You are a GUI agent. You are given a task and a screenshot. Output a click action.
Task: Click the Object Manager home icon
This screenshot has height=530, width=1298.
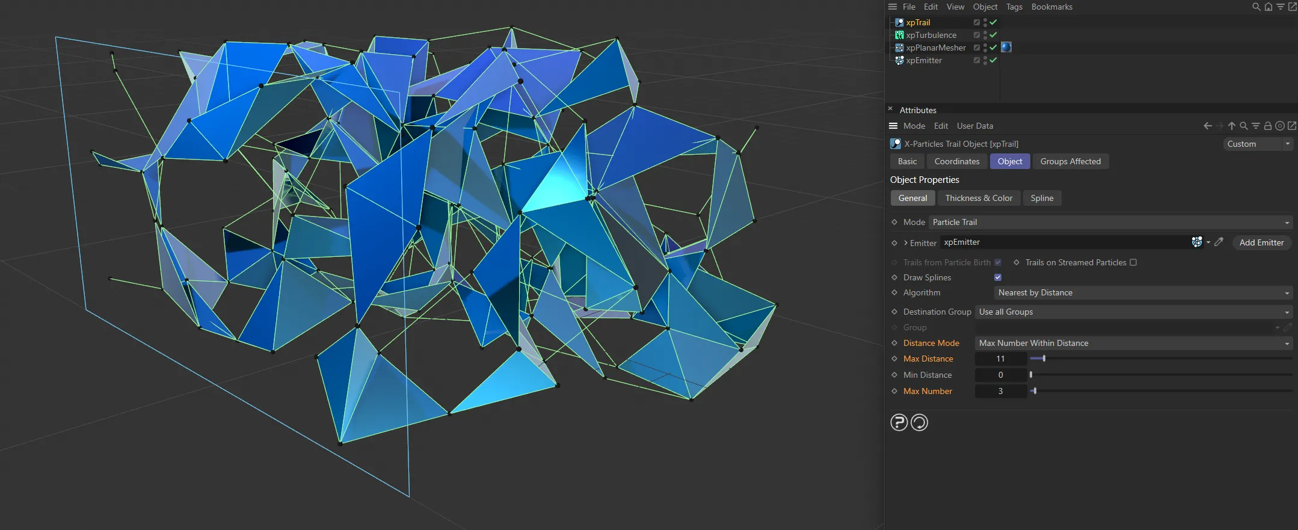1268,7
